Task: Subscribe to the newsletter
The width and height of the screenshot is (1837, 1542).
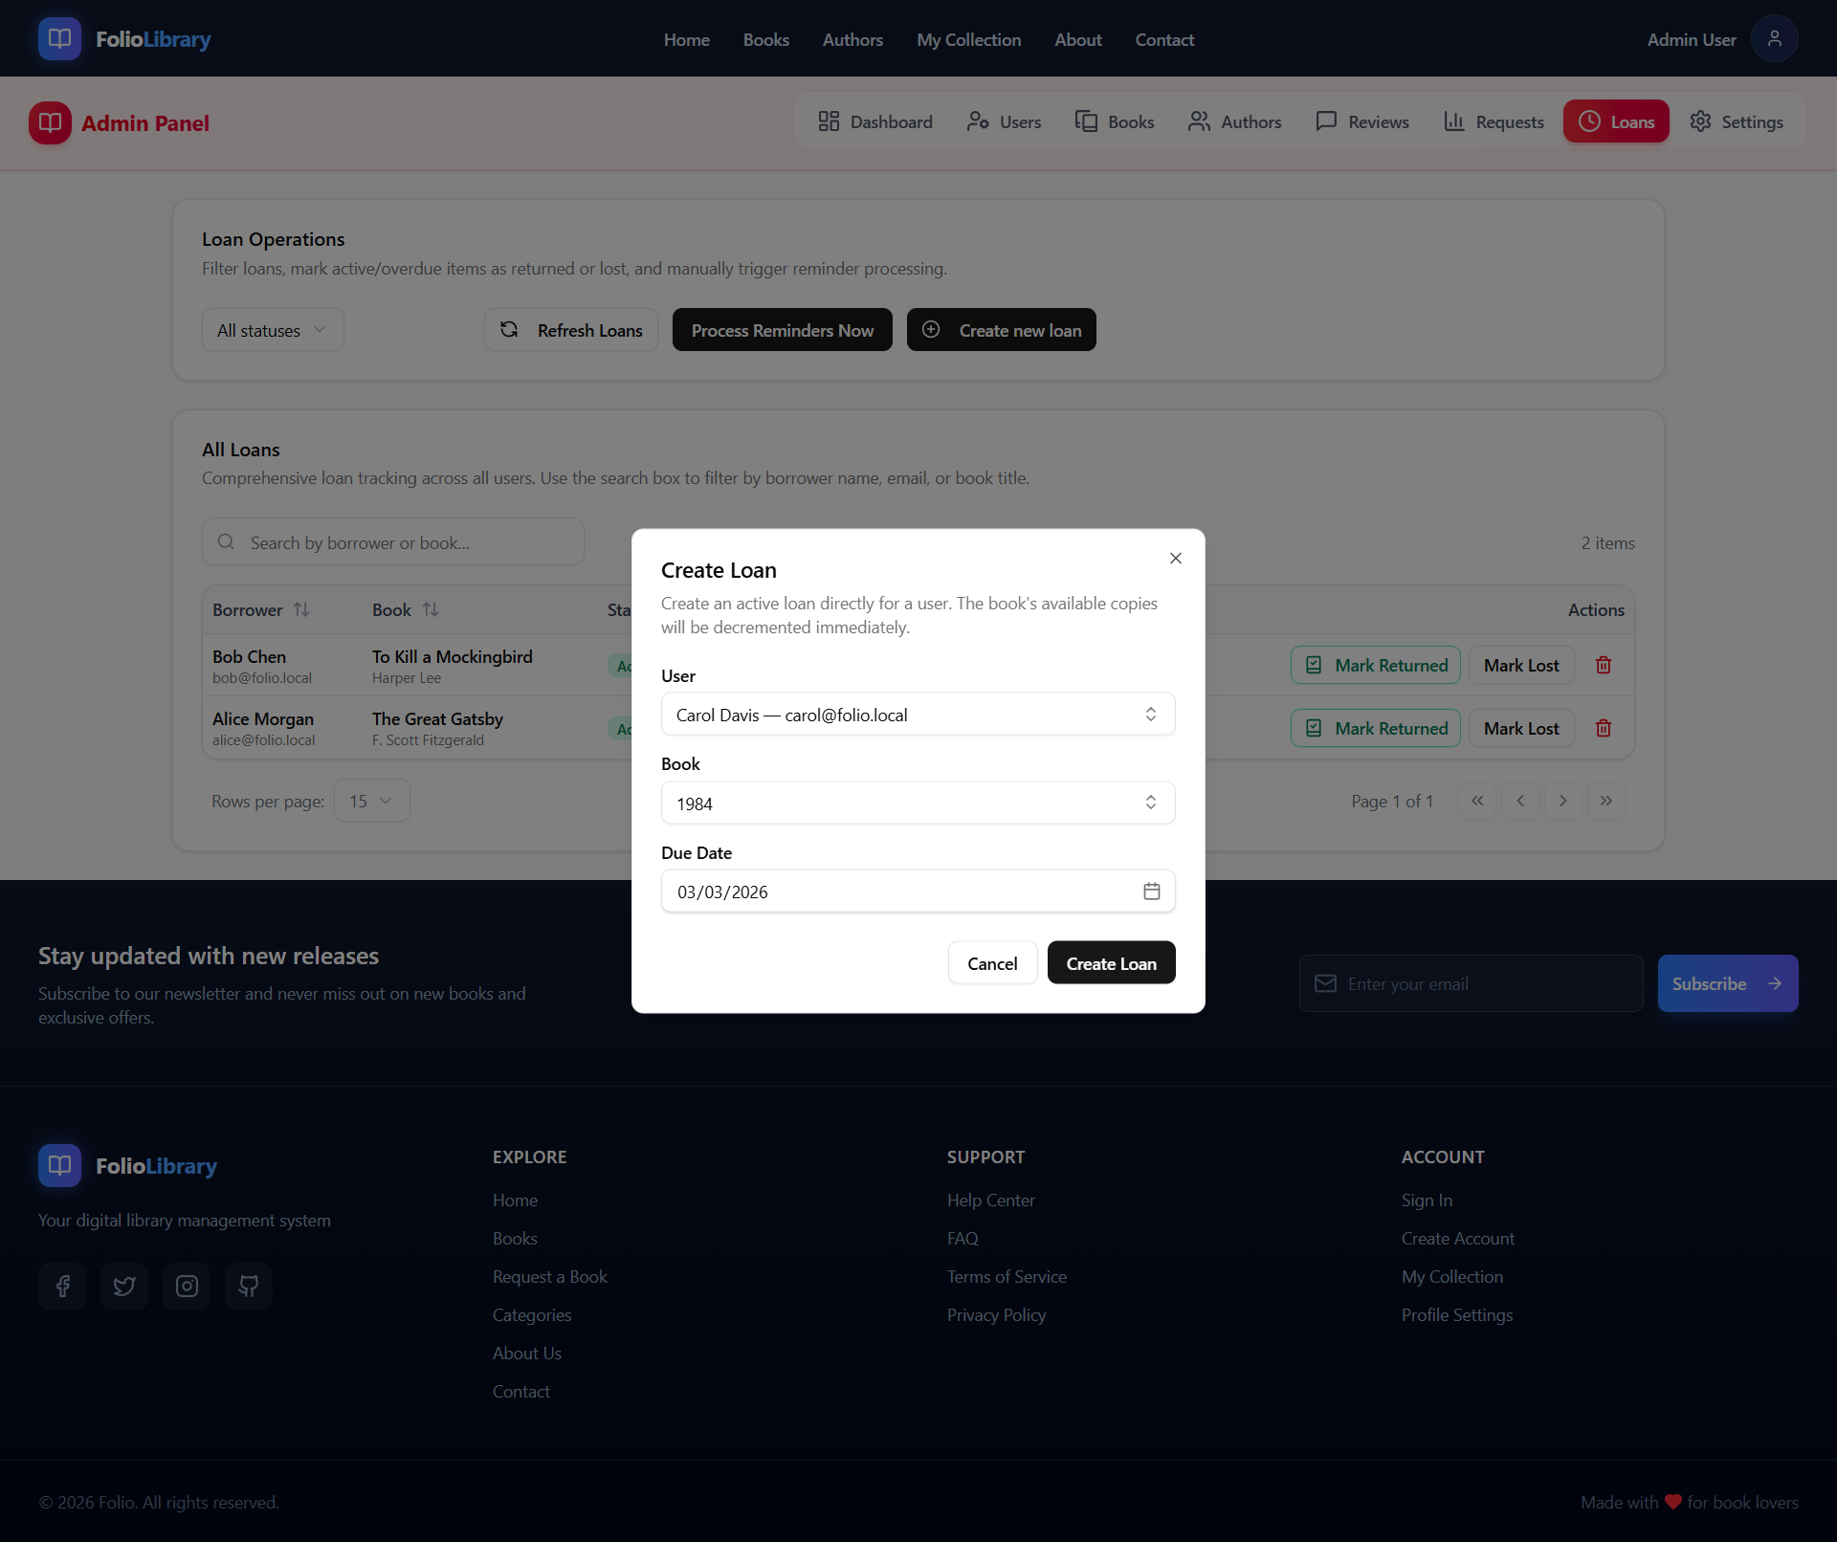Action: [1727, 982]
